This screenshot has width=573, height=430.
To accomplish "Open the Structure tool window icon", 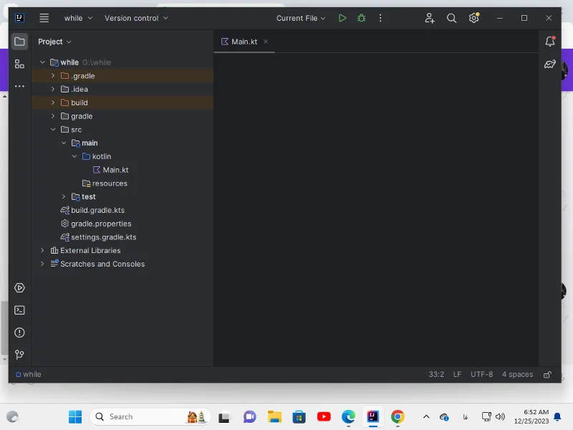I will tap(19, 64).
